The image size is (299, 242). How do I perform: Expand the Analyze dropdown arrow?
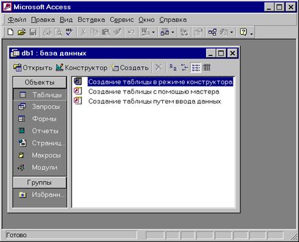173,32
